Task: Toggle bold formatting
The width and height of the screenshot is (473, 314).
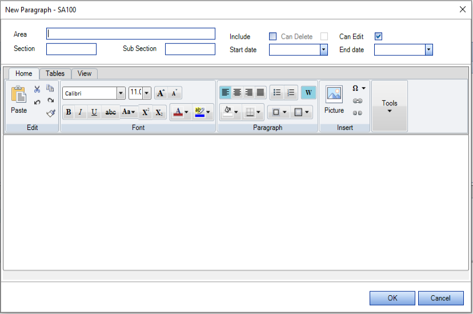Action: pos(69,112)
